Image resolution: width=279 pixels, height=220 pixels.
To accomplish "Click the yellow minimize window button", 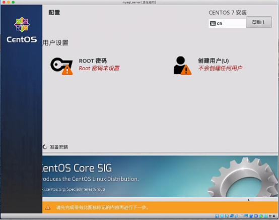I will point(9,2).
